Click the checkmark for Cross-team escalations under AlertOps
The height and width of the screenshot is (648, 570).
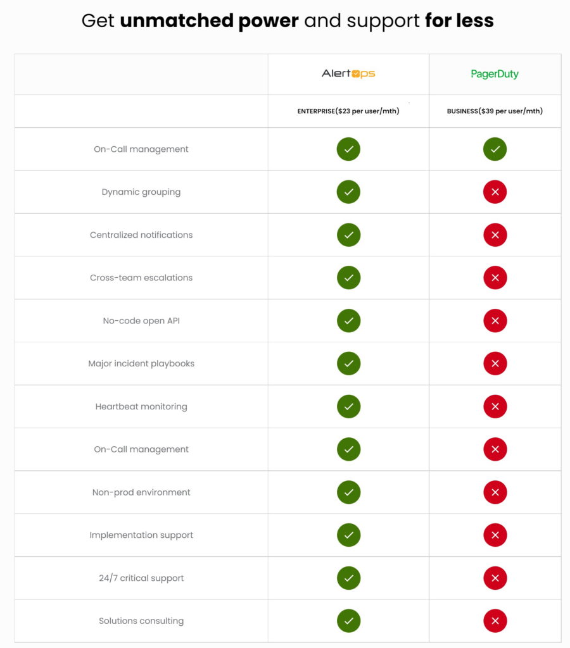pyautogui.click(x=348, y=278)
